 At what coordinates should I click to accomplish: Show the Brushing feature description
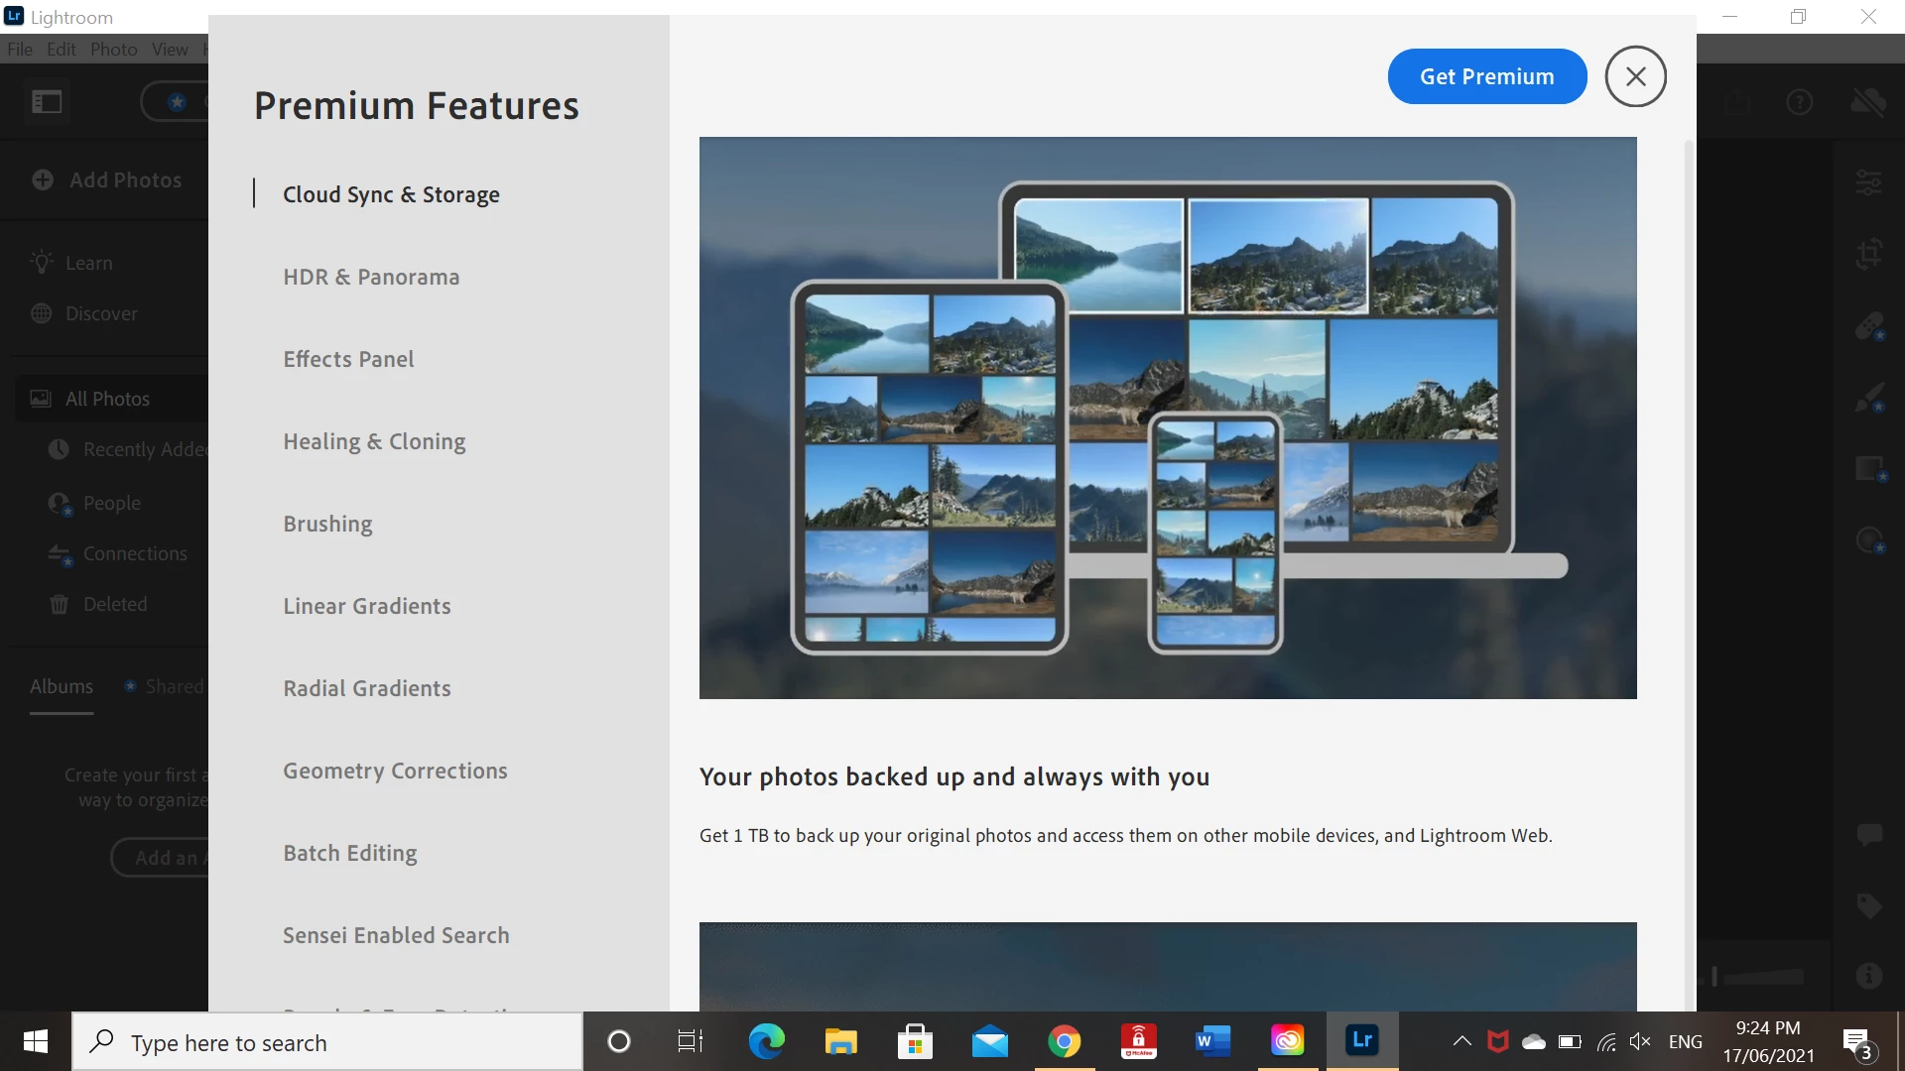(x=327, y=524)
